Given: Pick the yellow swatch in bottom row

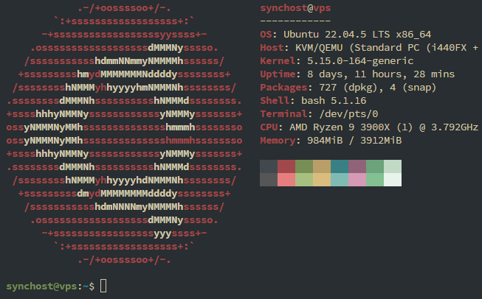Looking at the screenshot, I should (x=322, y=180).
